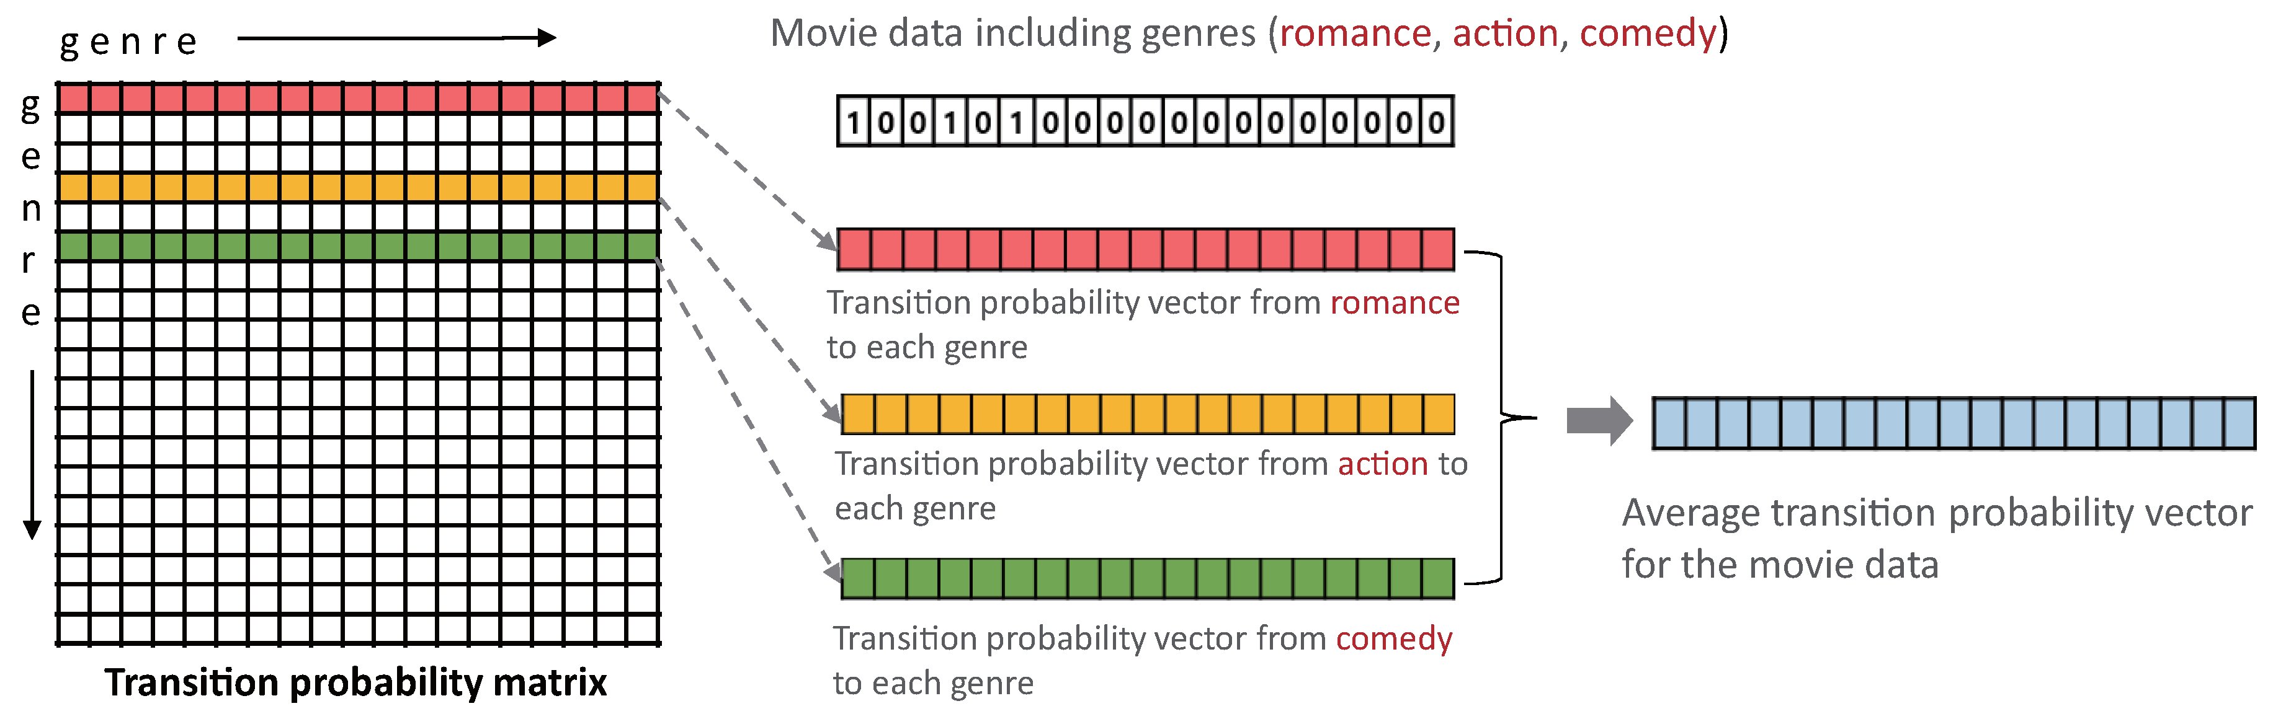Click the first cell containing 1 in binary vector
2273x719 pixels.
click(852, 121)
